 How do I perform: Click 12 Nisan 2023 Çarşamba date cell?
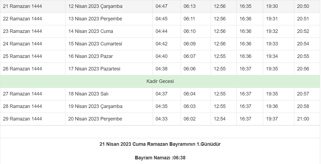[x=95, y=6]
